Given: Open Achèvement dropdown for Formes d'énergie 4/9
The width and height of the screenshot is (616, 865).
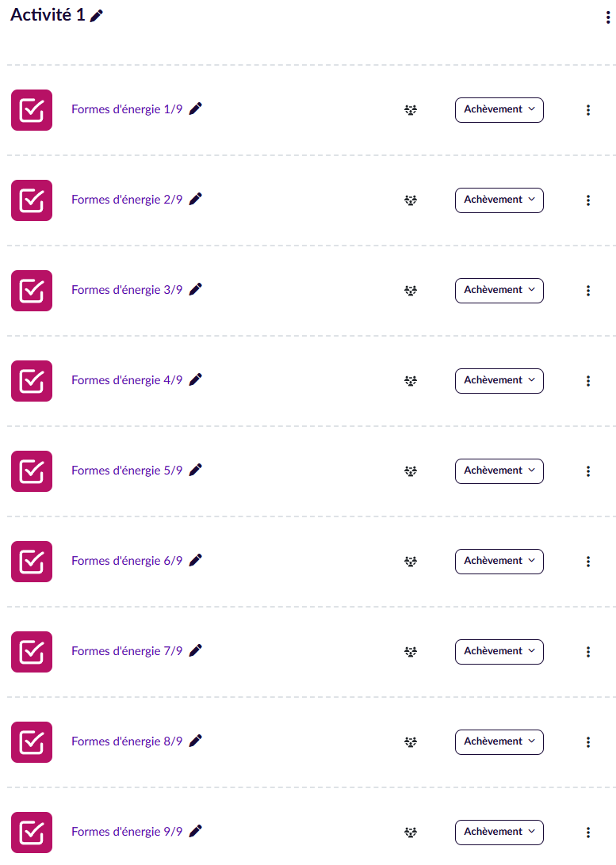Looking at the screenshot, I should click(x=499, y=381).
